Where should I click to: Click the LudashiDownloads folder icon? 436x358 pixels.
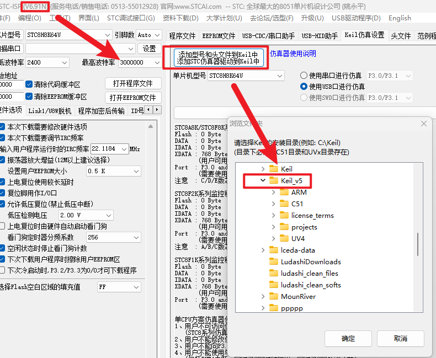click(x=274, y=262)
